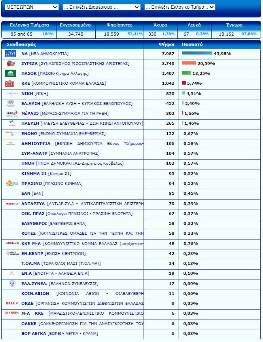Open the Επιλέξτε Εκλογικό Τμήμα dropdown
263x342 pixels.
[x=180, y=7]
